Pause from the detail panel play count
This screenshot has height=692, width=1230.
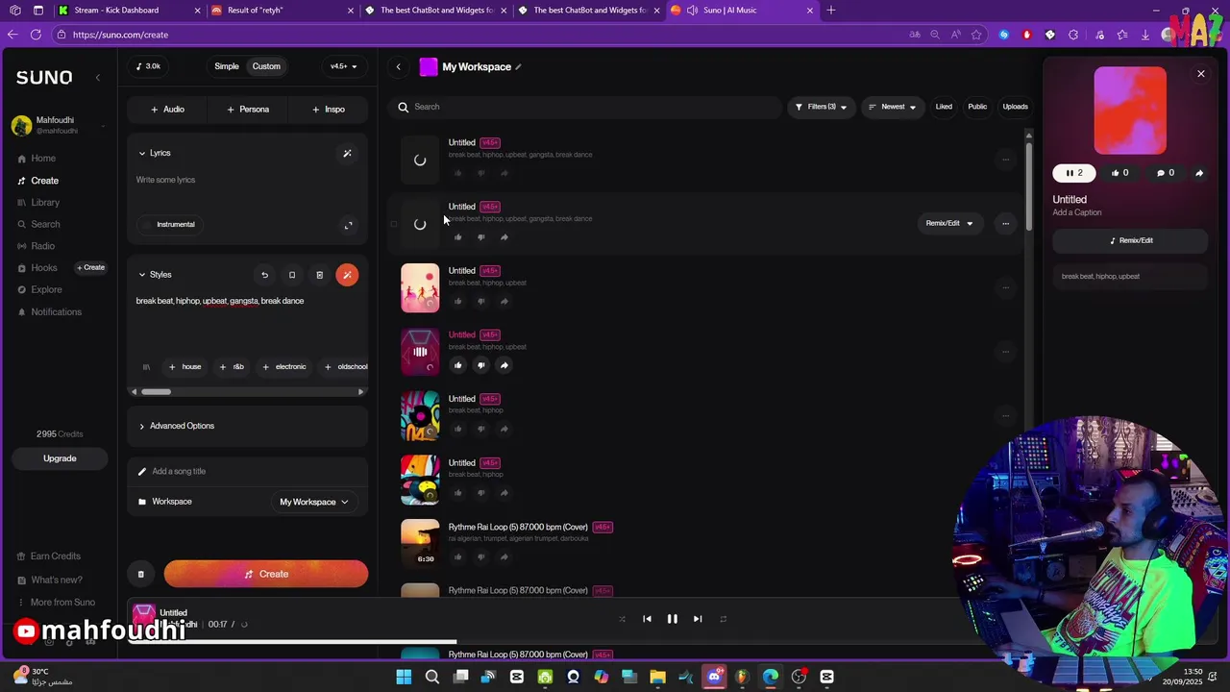(x=1073, y=174)
